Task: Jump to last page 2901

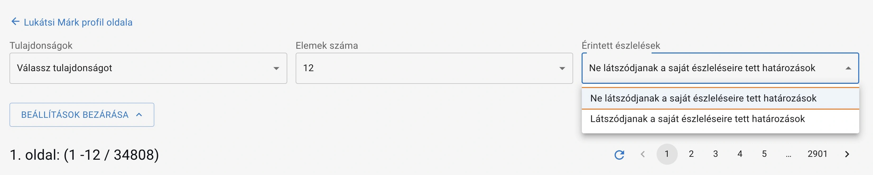Action: [817, 154]
